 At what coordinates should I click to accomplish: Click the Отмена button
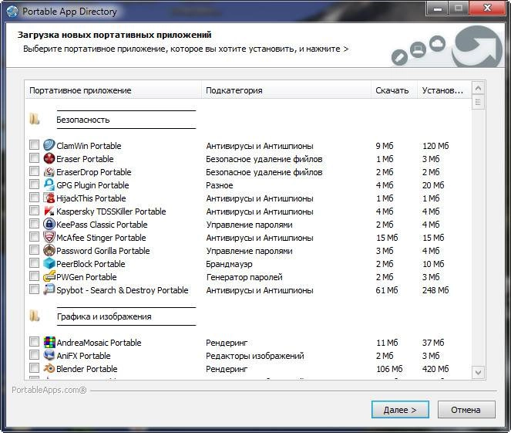coord(466,410)
